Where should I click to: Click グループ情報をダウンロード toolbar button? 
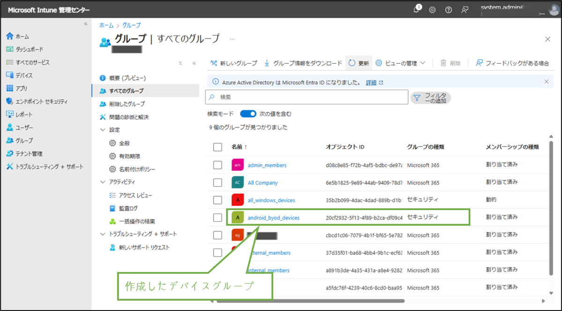point(303,63)
